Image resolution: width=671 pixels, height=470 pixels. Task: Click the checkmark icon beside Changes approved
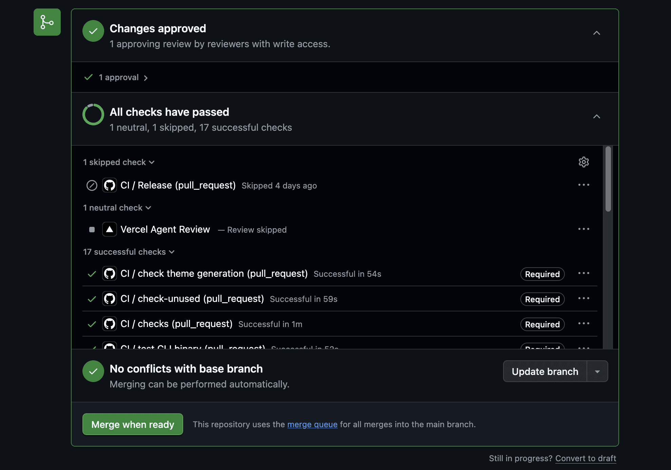click(x=93, y=31)
